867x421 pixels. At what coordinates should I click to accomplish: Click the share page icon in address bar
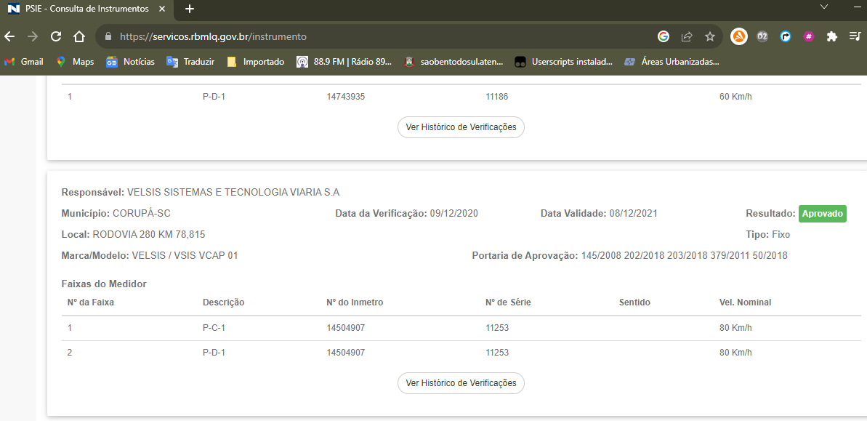[x=687, y=36]
